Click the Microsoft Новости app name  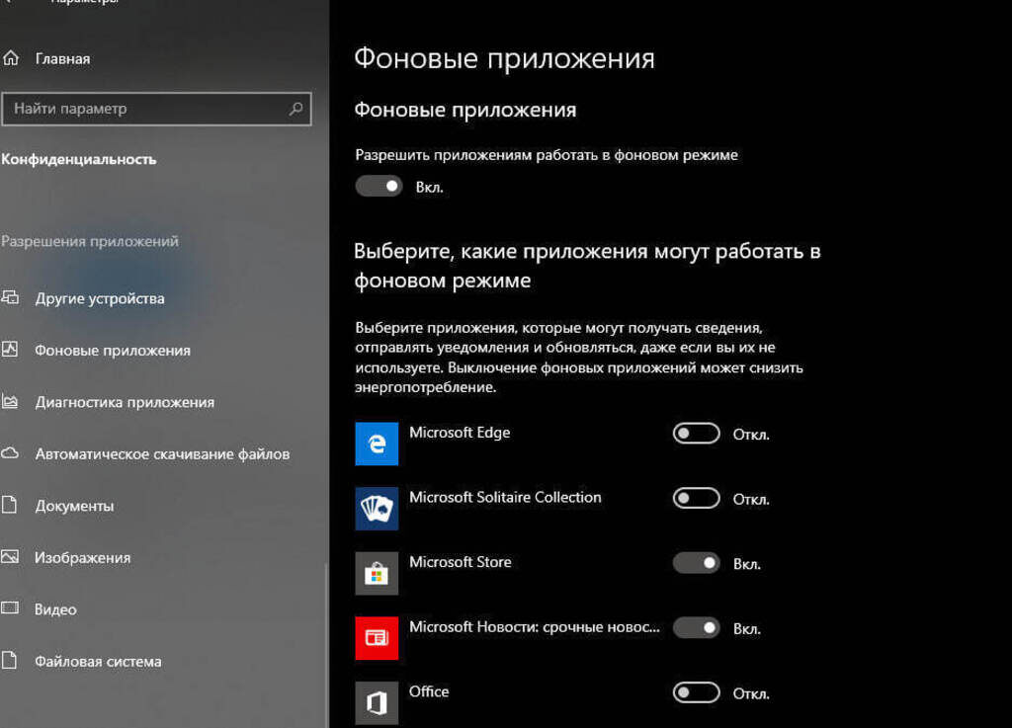[x=535, y=627]
